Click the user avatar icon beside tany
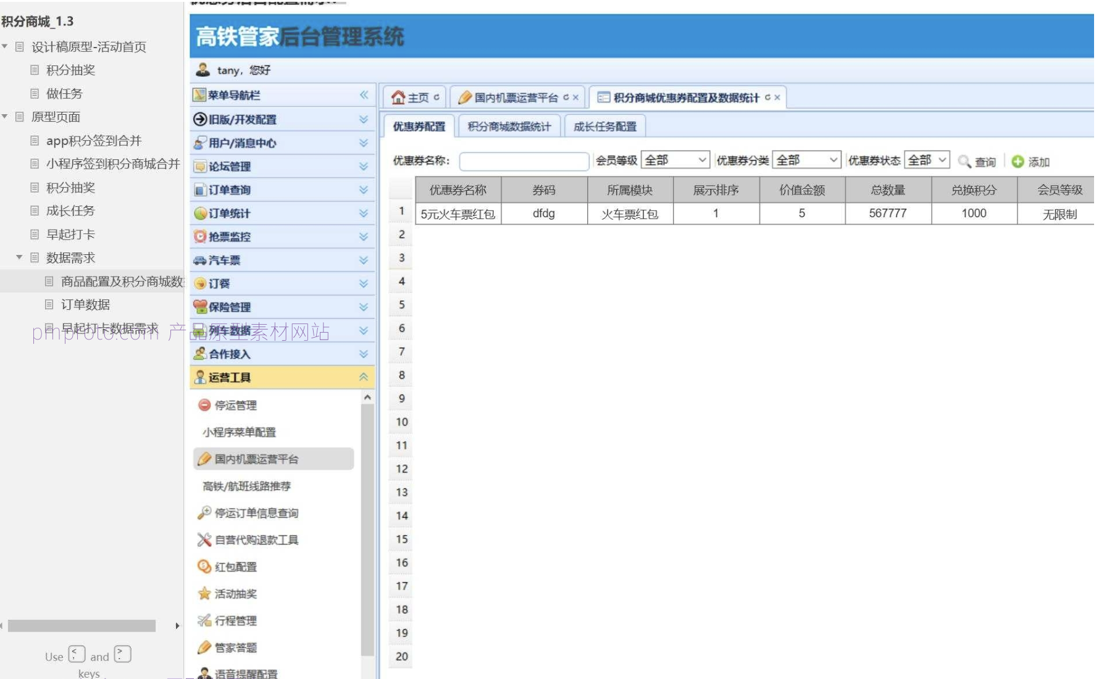 (203, 69)
